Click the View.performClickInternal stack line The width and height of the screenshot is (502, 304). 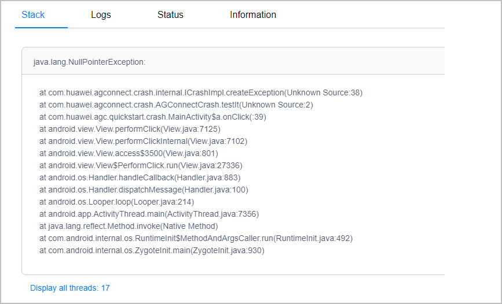click(x=144, y=141)
